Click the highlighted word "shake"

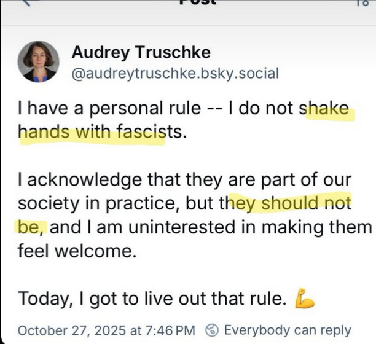click(323, 111)
